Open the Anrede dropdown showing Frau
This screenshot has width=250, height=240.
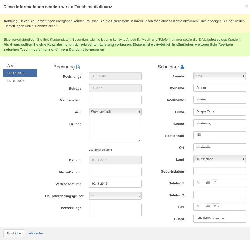[x=220, y=76]
